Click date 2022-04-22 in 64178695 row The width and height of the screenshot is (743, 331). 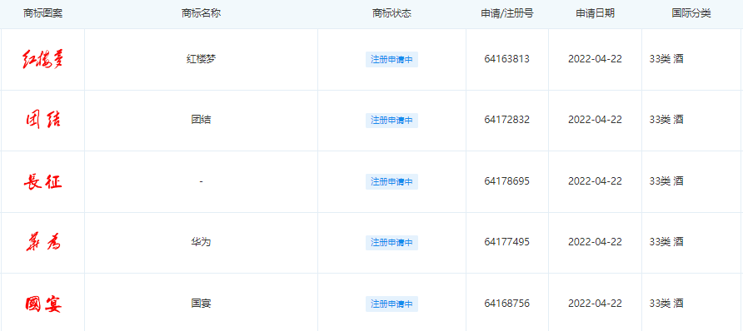pos(596,181)
